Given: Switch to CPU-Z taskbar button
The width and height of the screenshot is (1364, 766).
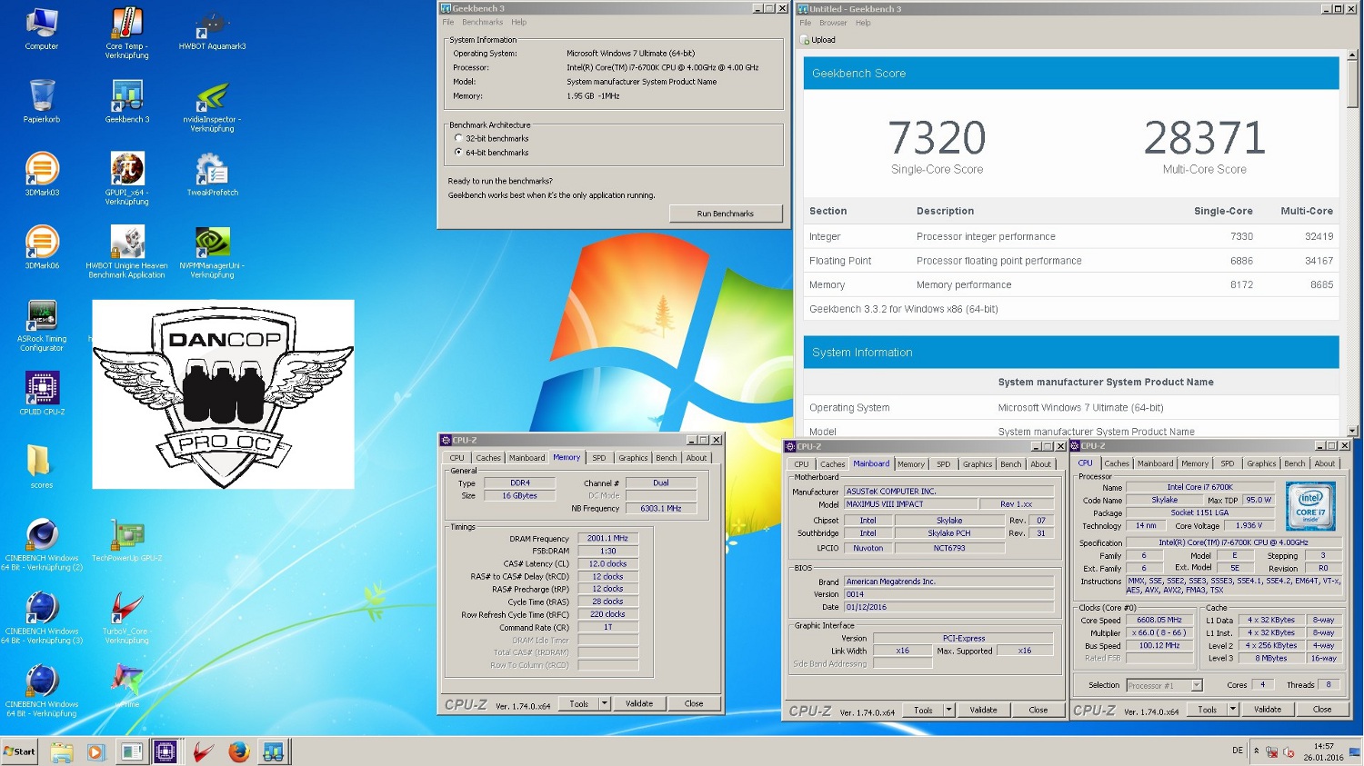Looking at the screenshot, I should click(x=165, y=751).
